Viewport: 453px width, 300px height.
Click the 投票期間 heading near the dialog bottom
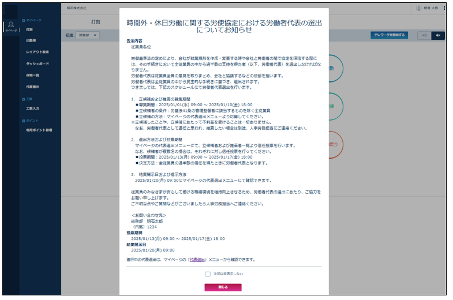point(134,232)
